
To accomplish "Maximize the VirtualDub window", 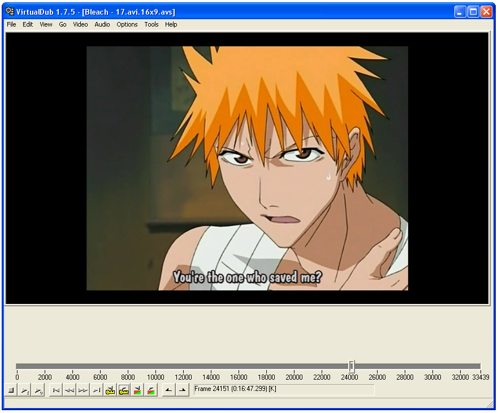I will [473, 12].
